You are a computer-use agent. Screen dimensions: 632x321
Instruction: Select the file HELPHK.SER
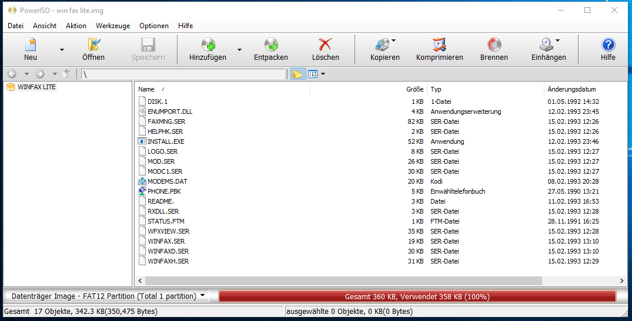click(x=165, y=131)
